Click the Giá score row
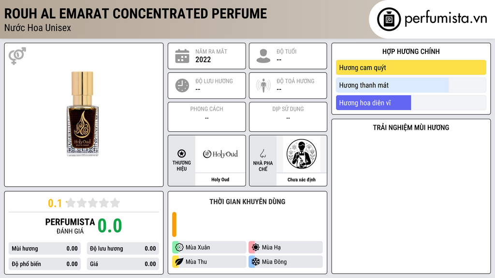The height and width of the screenshot is (278, 495). point(123,264)
